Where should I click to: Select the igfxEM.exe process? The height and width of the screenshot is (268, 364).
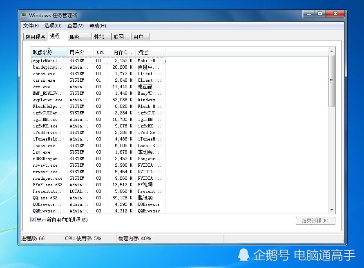(98, 119)
